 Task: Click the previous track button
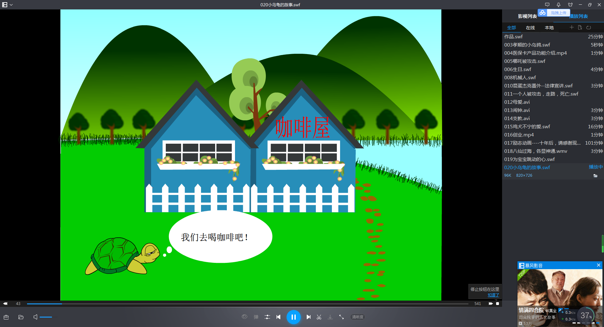(x=278, y=317)
